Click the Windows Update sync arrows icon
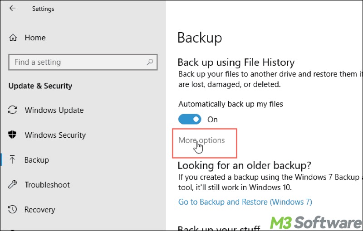Image resolution: width=363 pixels, height=231 pixels. (13, 110)
